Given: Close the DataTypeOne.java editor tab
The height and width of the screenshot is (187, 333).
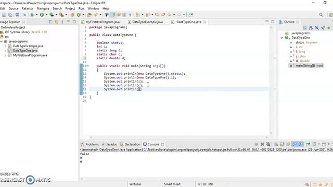Looking at the screenshot, I should coord(204,22).
